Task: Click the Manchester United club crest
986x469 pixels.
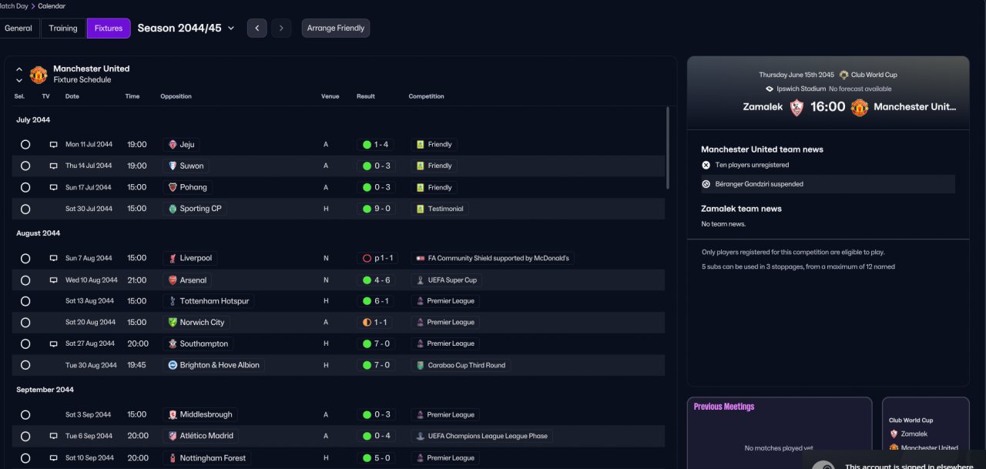Action: point(39,75)
